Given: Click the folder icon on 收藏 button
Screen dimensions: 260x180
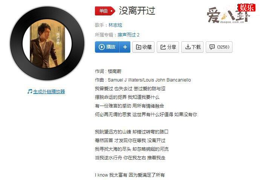Looking at the screenshot, I should 138,47.
